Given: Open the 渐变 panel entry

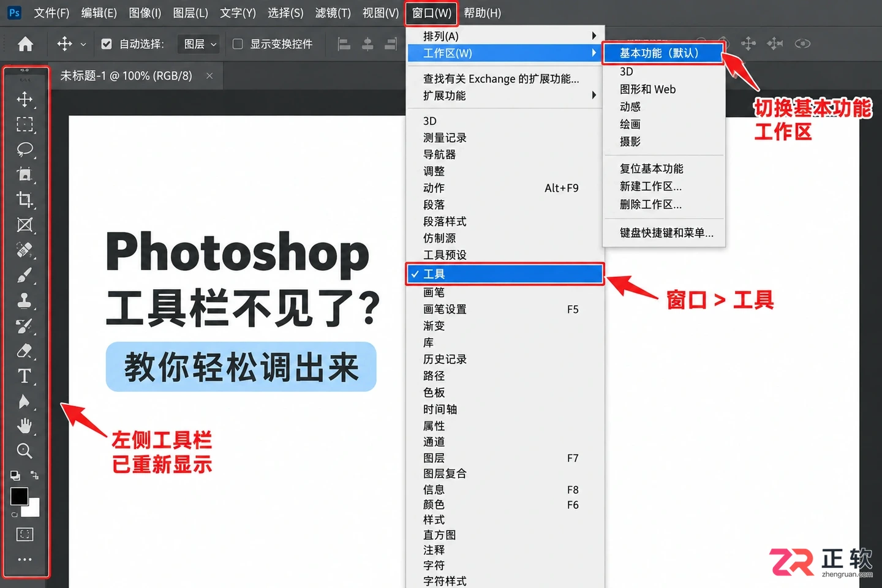Looking at the screenshot, I should 506,326.
